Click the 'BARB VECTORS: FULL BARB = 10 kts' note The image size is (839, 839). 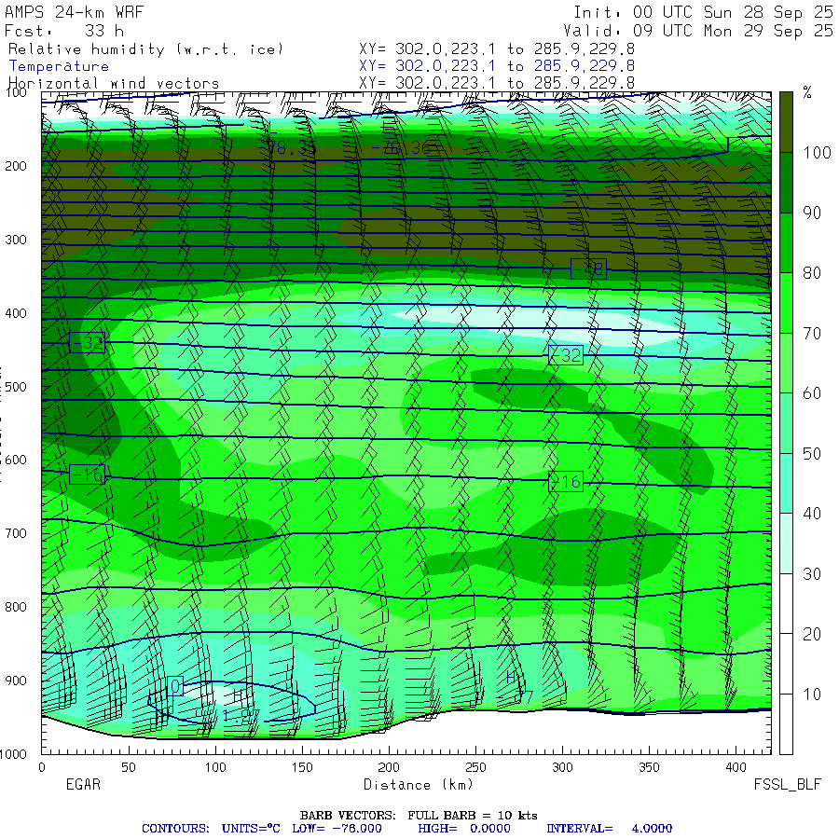(x=419, y=816)
